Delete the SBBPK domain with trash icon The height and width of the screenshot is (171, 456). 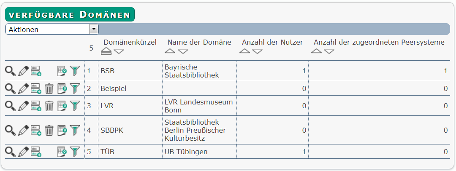tap(49, 130)
